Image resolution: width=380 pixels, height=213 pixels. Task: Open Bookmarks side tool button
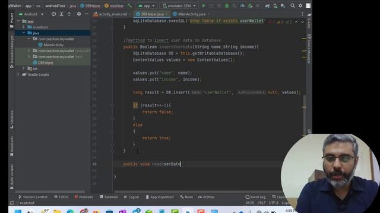(12, 146)
